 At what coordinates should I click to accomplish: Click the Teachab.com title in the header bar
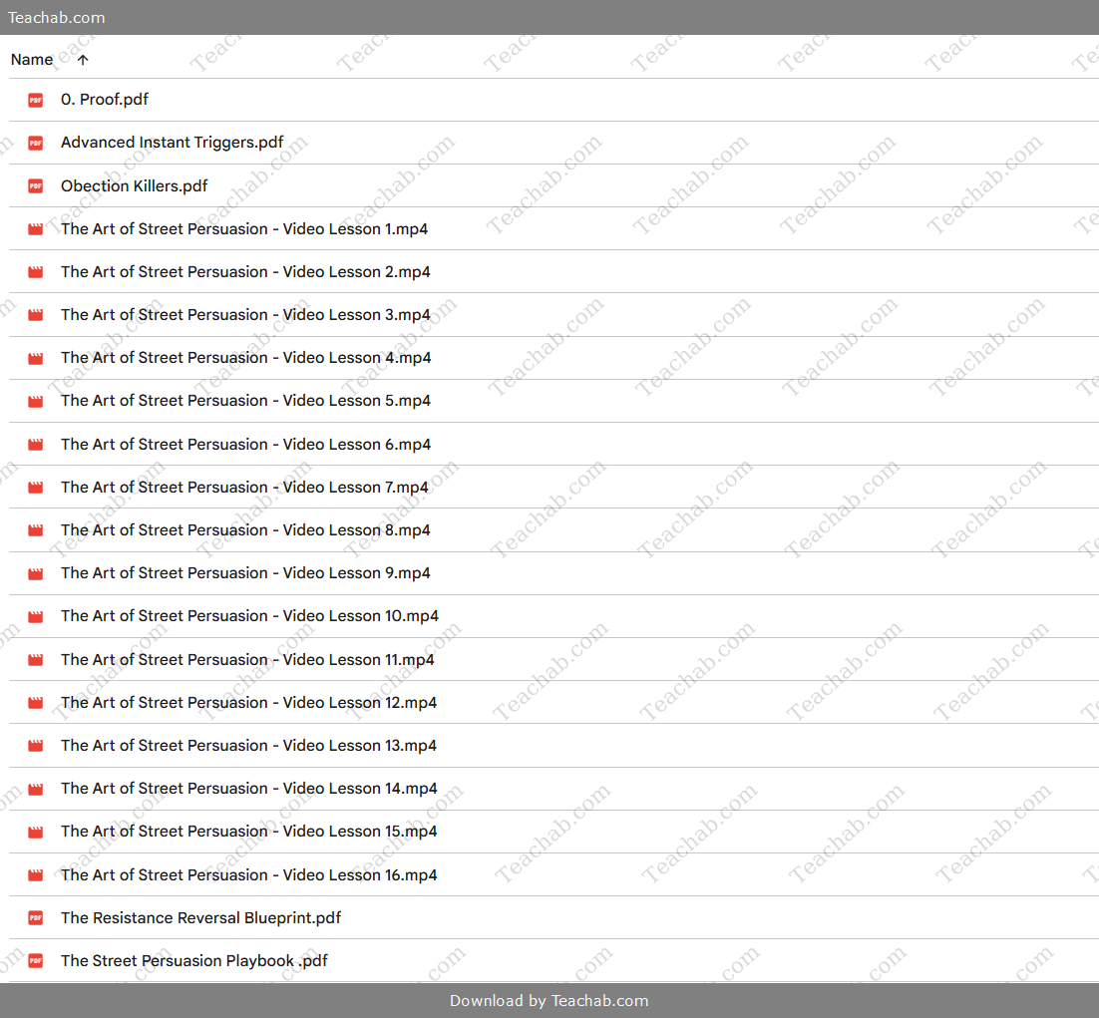pyautogui.click(x=57, y=18)
